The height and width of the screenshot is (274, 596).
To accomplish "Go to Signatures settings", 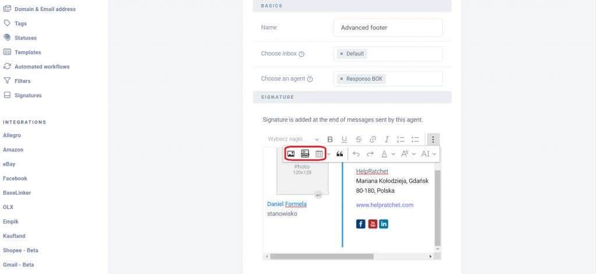I will point(28,95).
